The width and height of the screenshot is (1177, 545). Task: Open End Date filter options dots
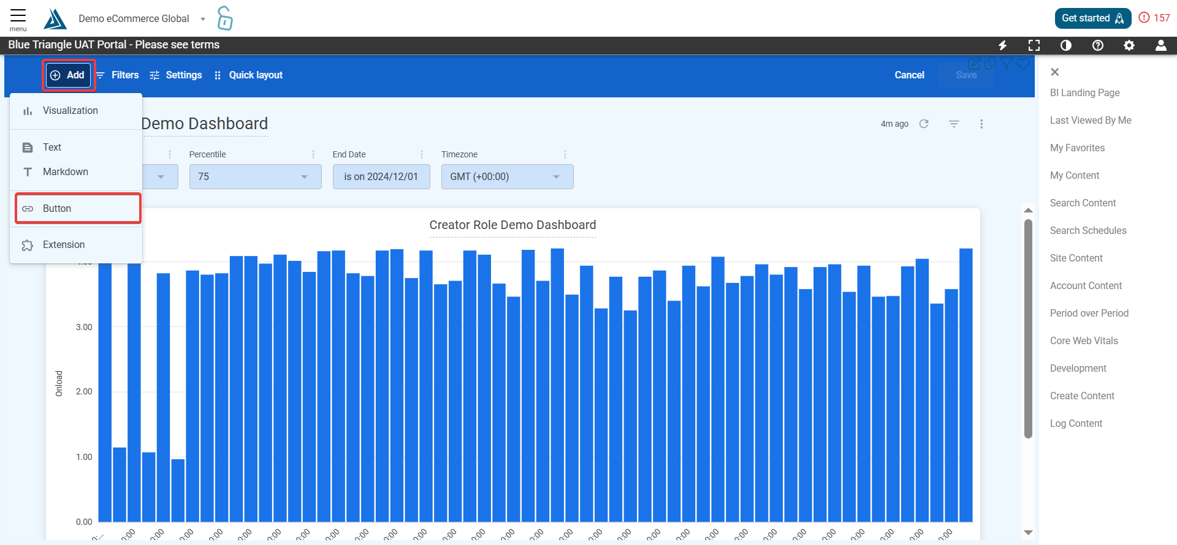pos(422,154)
